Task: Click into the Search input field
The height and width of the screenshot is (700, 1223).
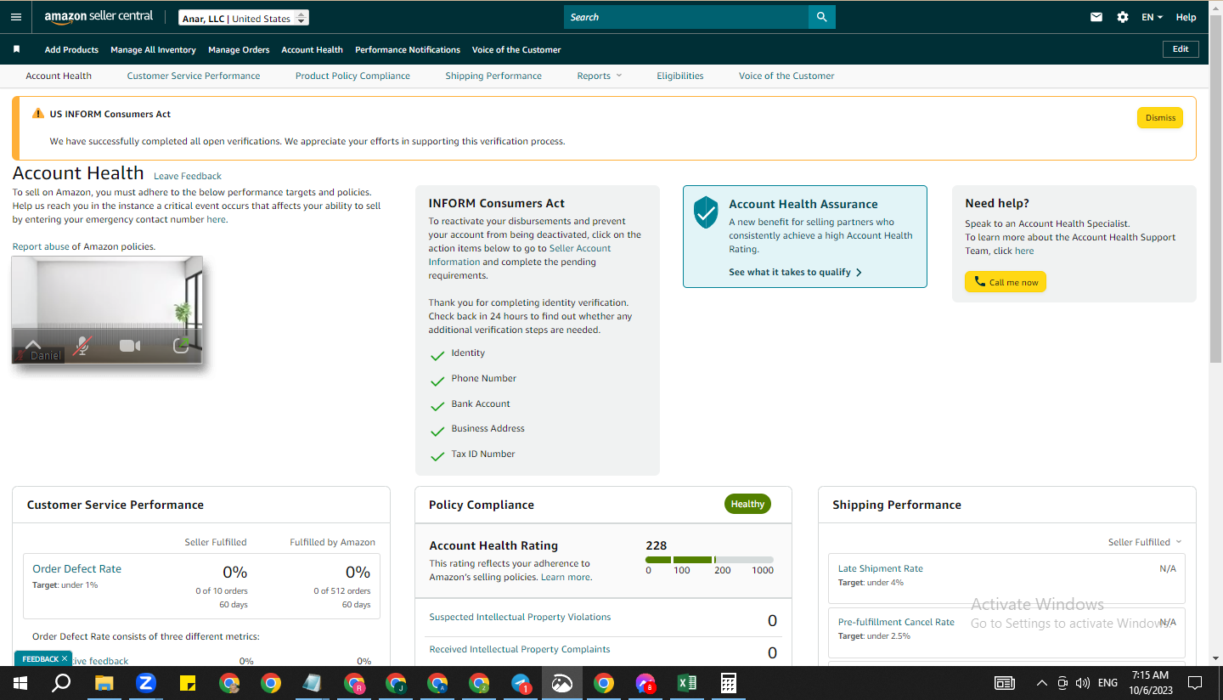Action: coord(686,17)
